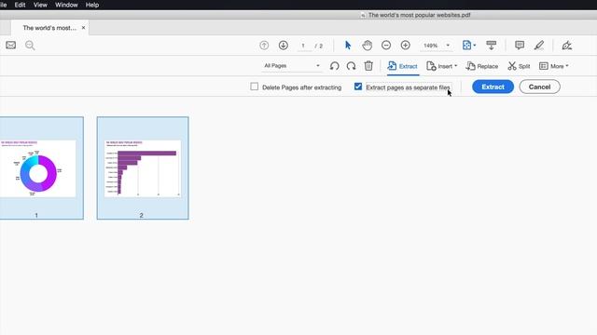Go to previous page arrow
Image resolution: width=597 pixels, height=335 pixels.
(x=264, y=46)
